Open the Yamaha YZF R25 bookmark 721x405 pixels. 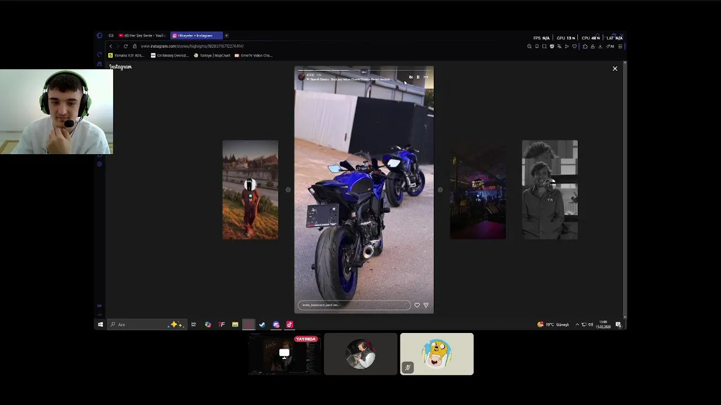tap(126, 56)
